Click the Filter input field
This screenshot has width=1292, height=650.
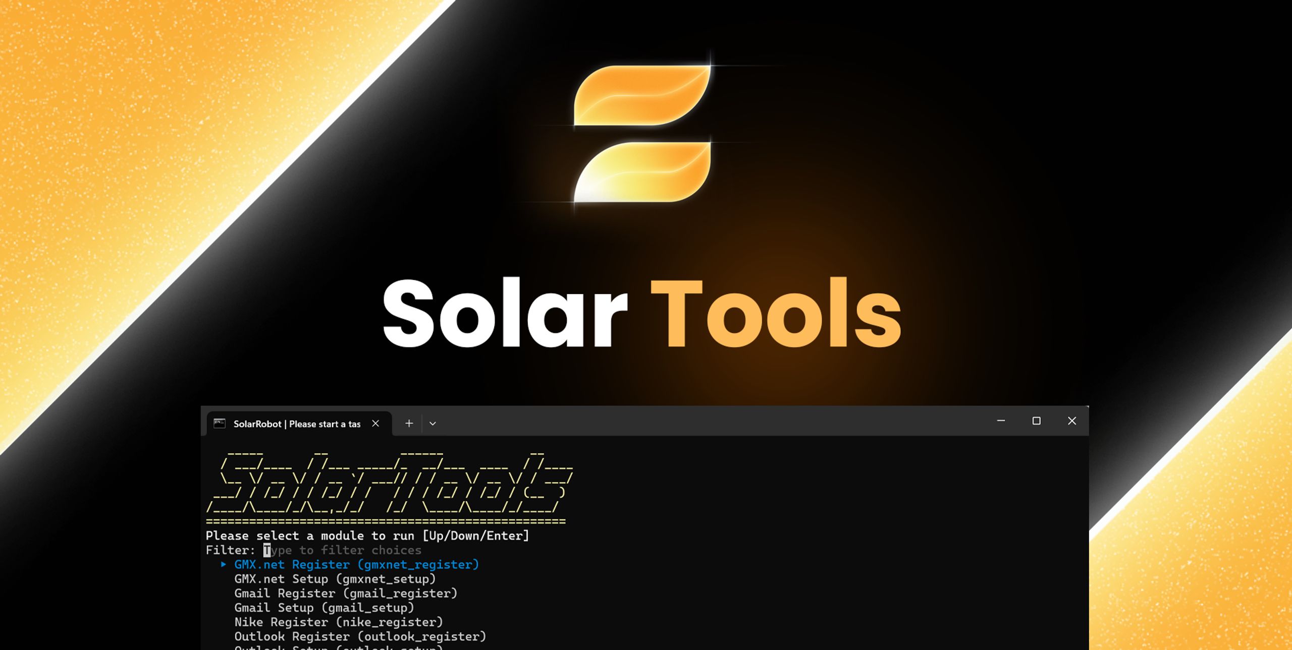tap(342, 550)
